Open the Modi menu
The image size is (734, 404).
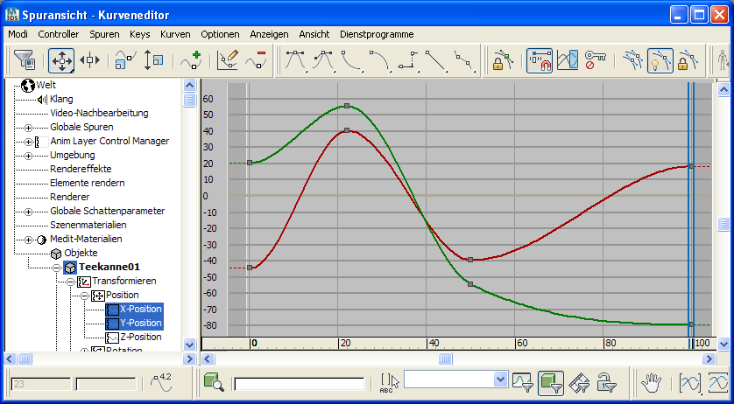pyautogui.click(x=18, y=34)
